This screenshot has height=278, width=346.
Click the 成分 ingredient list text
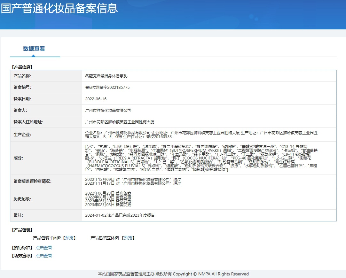(205, 158)
